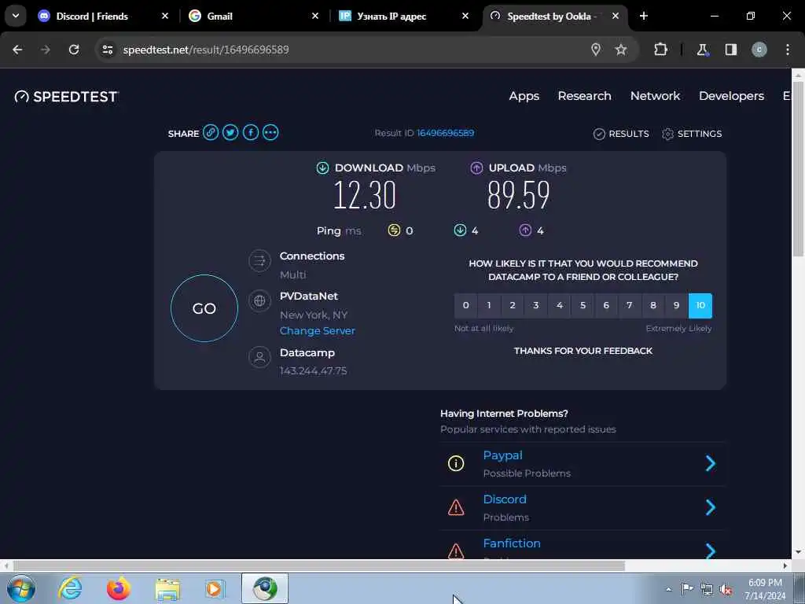Bookmark this page with the star icon

[621, 50]
